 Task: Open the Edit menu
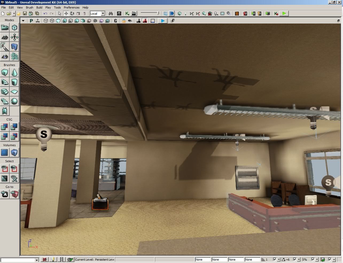[x=11, y=7]
